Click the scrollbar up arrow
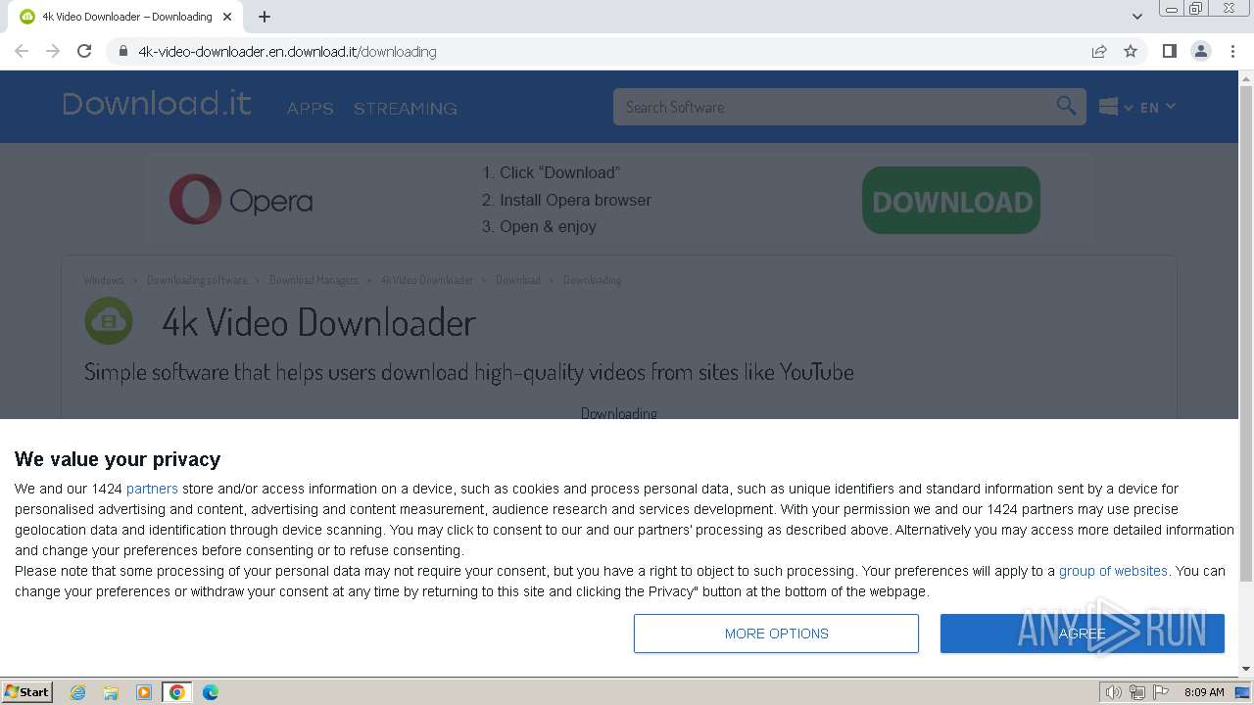This screenshot has height=705, width=1254. click(1246, 77)
